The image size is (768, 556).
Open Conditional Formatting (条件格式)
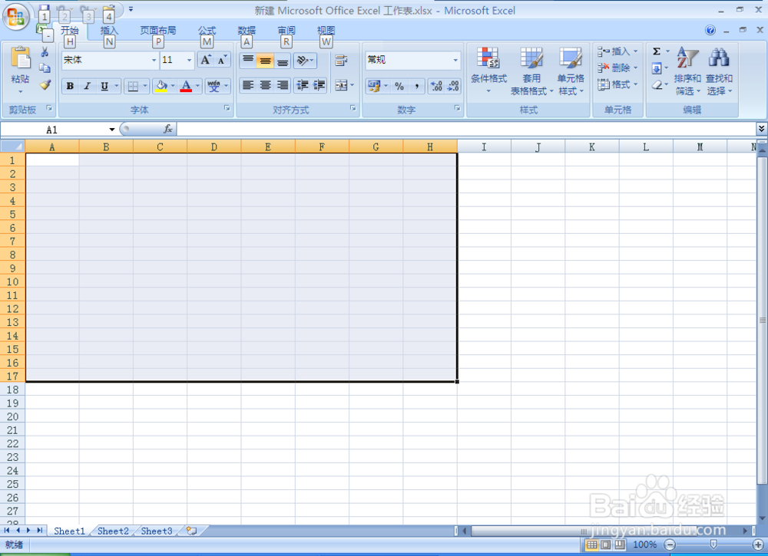[x=488, y=71]
